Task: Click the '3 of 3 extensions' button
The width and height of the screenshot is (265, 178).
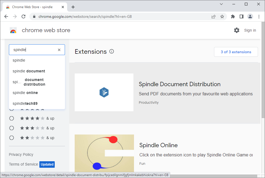Action: (236, 52)
